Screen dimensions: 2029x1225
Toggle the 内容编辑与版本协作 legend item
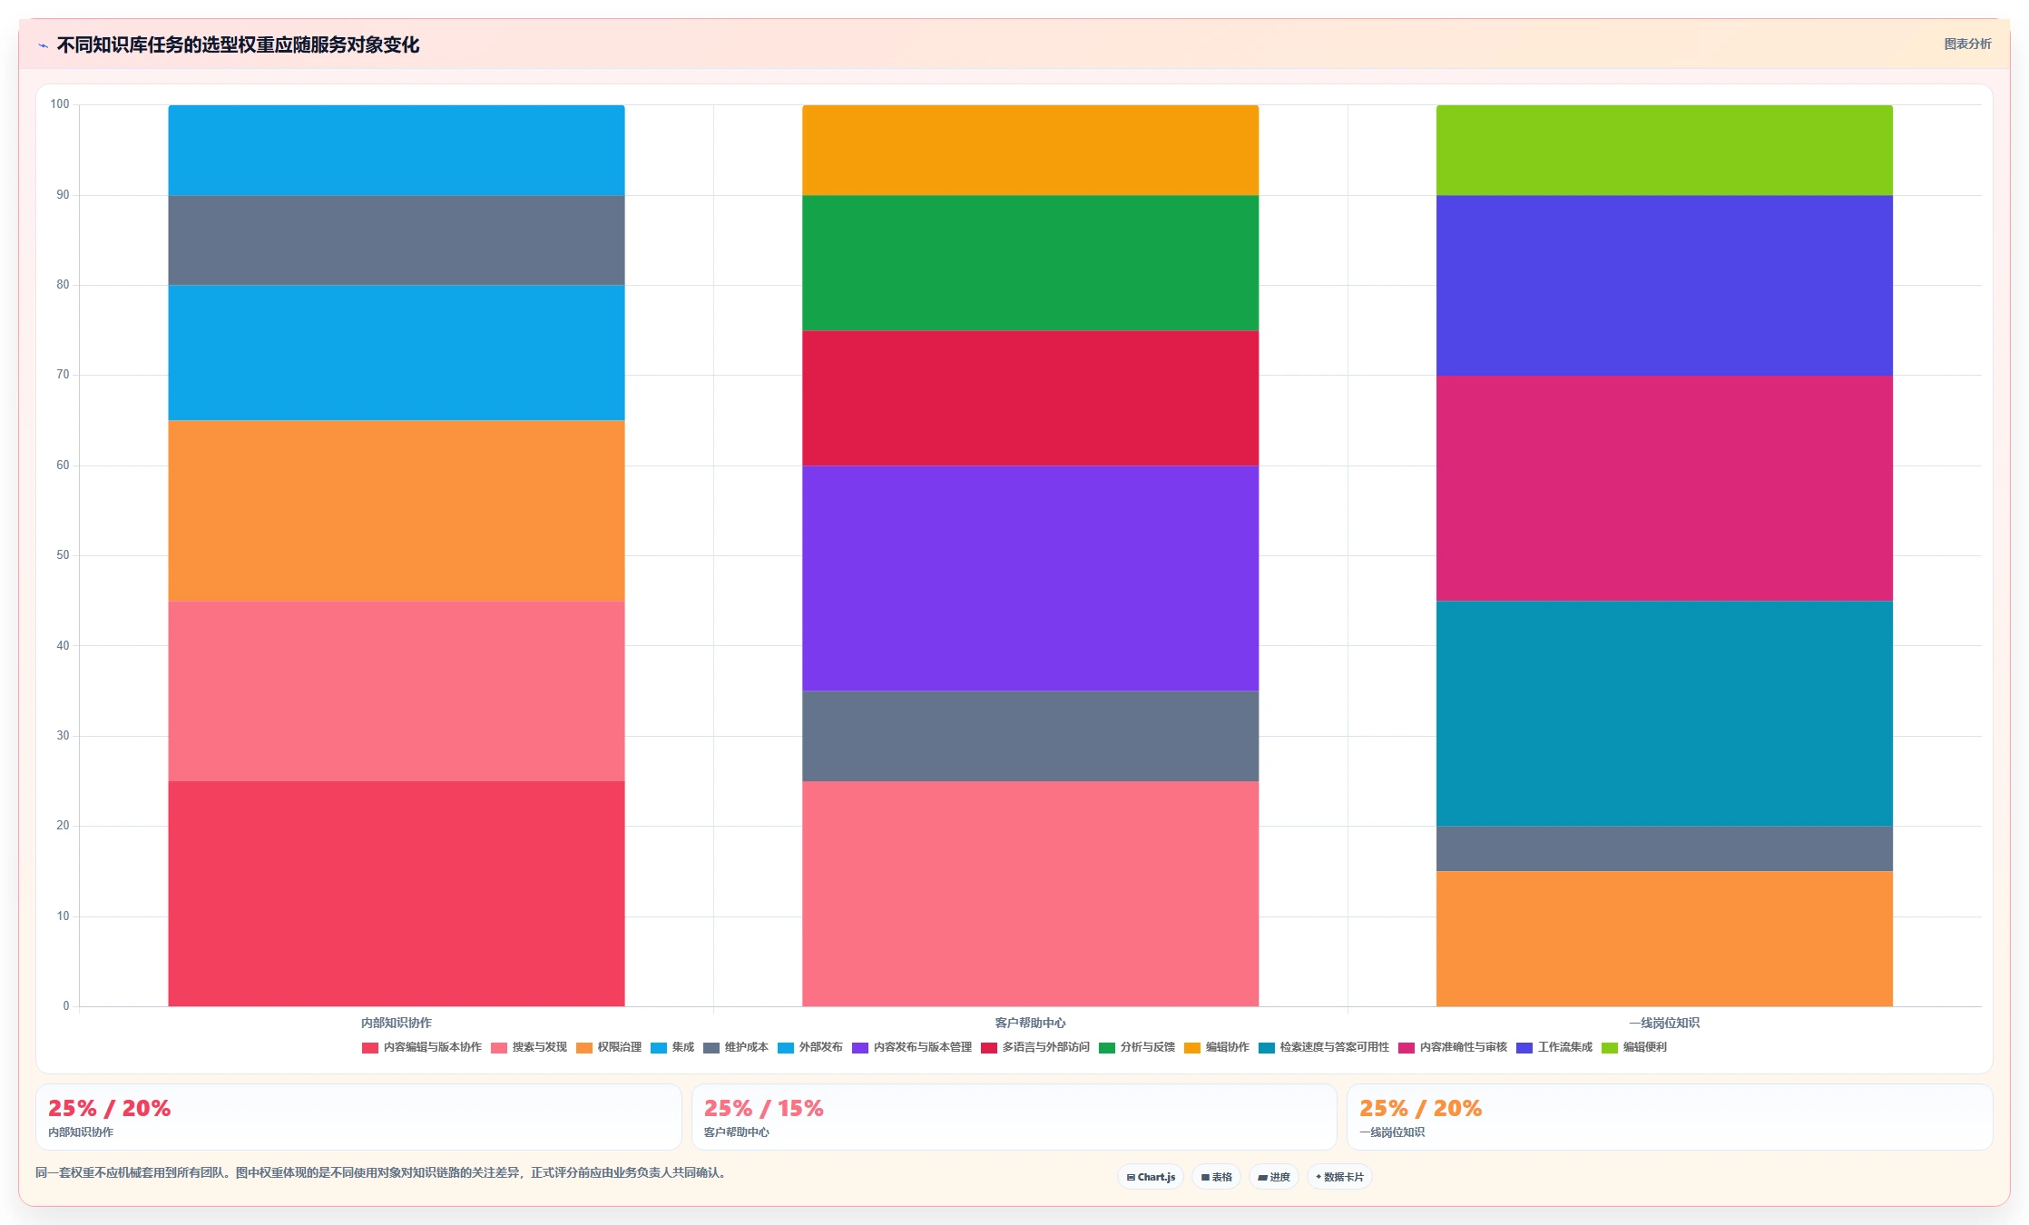[422, 1047]
